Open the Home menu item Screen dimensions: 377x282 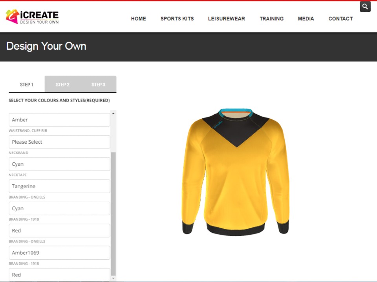(x=138, y=19)
